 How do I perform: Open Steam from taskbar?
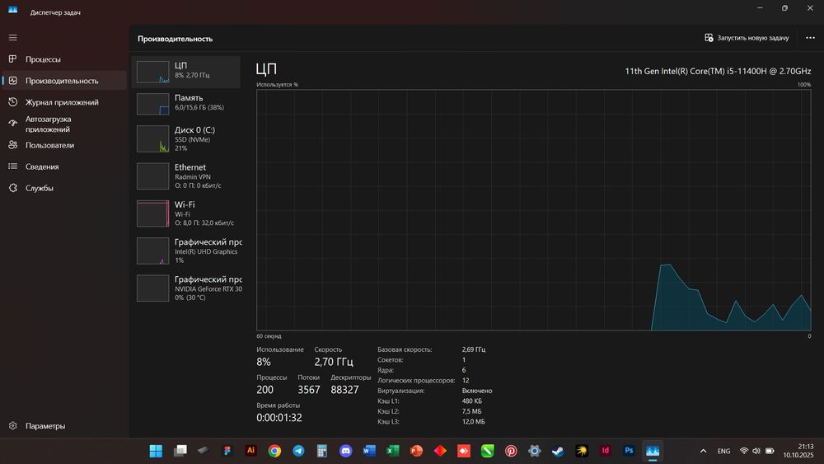click(558, 451)
